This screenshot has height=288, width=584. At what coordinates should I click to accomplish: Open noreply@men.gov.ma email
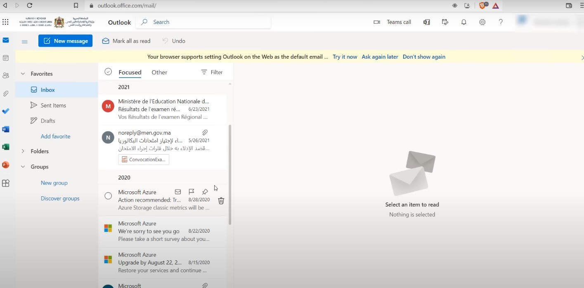163,148
